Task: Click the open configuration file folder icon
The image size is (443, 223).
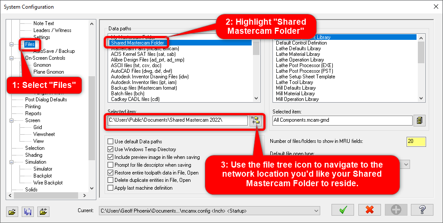Action: pyautogui.click(x=12, y=211)
